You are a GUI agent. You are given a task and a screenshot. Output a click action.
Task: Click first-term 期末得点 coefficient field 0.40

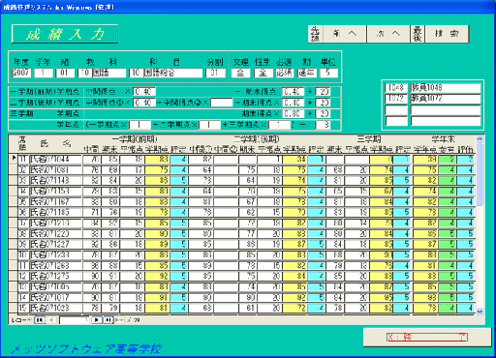tap(293, 92)
